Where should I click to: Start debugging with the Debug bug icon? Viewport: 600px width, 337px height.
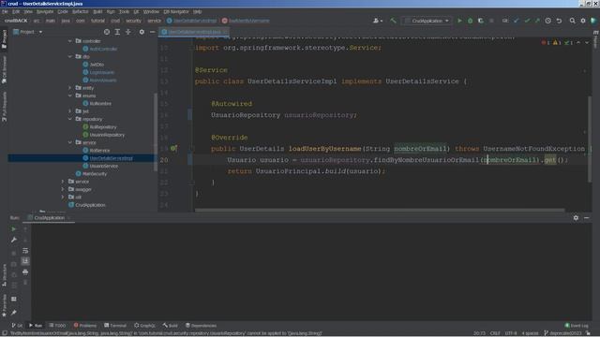pos(470,21)
